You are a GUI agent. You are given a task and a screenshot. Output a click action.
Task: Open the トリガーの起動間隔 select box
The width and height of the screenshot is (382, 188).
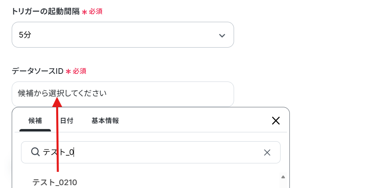coord(123,35)
